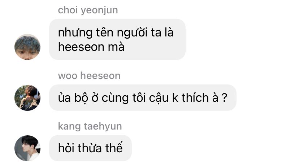Click the word 'nhưng' starting yeonjun's message
The height and width of the screenshot is (166, 299).
pos(75,33)
